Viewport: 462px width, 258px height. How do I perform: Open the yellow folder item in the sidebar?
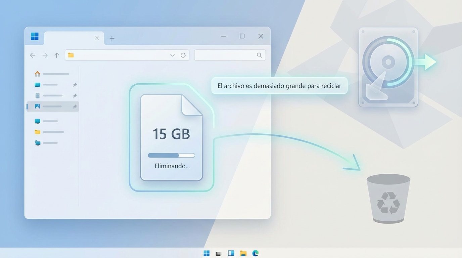pyautogui.click(x=38, y=132)
